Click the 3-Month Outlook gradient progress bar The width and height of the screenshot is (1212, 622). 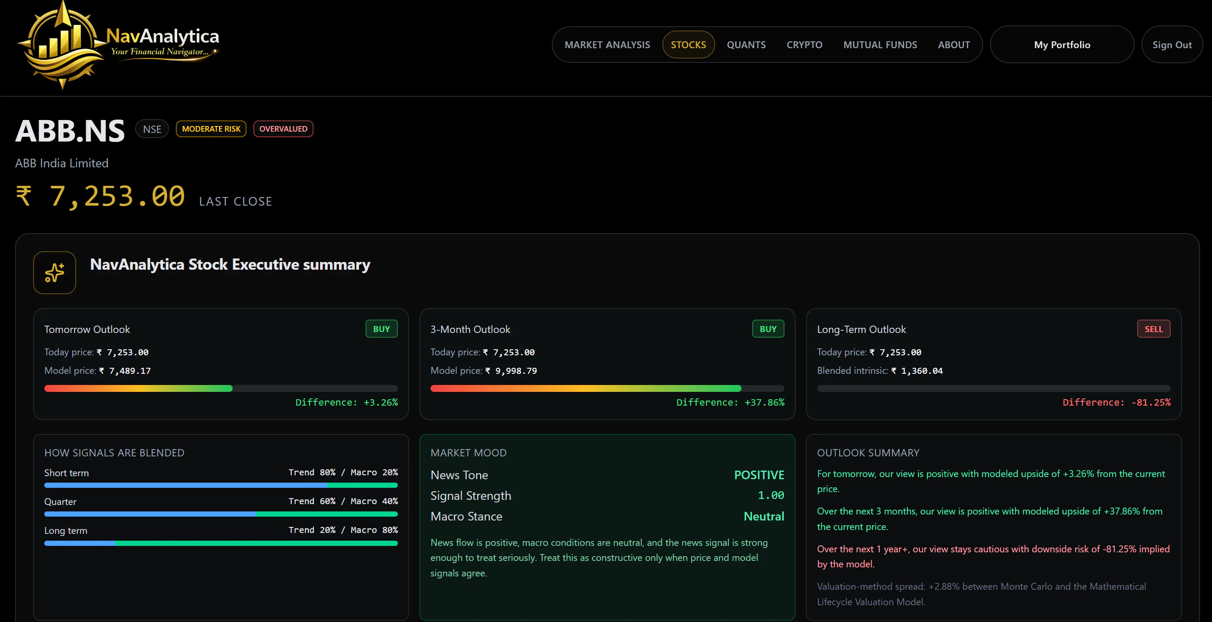[607, 388]
